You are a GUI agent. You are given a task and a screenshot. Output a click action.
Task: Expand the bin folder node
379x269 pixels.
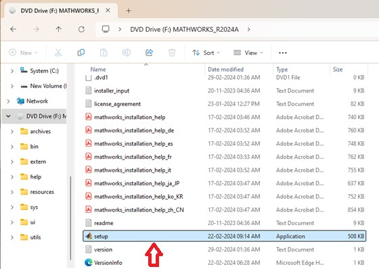tap(12, 147)
